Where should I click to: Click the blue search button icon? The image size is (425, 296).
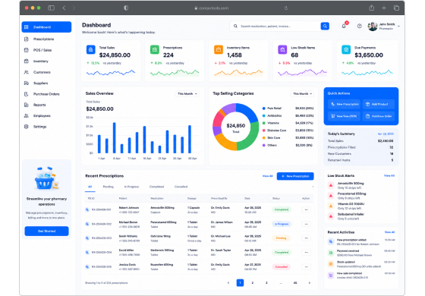pyautogui.click(x=325, y=26)
